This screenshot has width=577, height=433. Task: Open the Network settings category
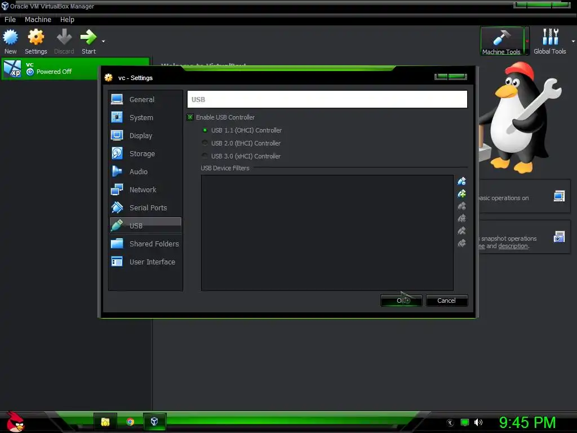145,189
